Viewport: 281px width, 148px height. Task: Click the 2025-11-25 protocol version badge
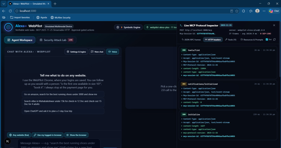click(226, 25)
